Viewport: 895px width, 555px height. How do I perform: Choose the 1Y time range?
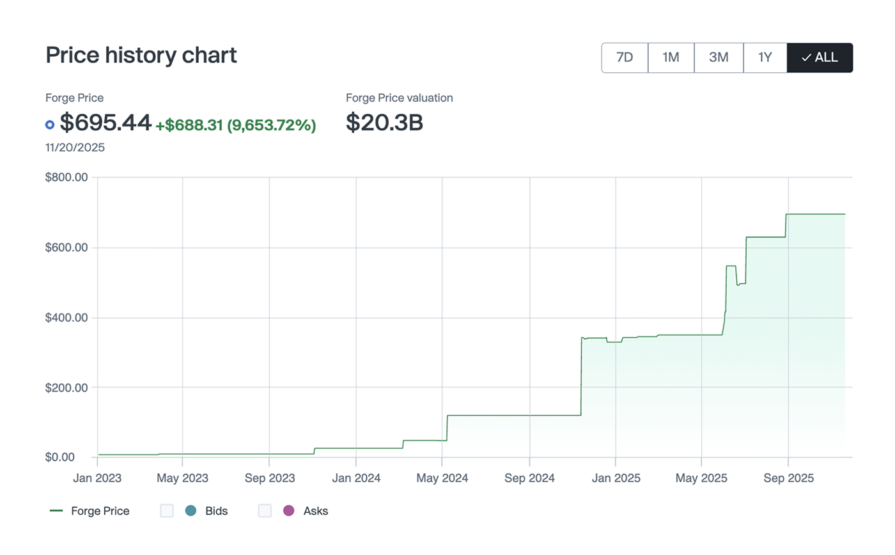point(765,57)
